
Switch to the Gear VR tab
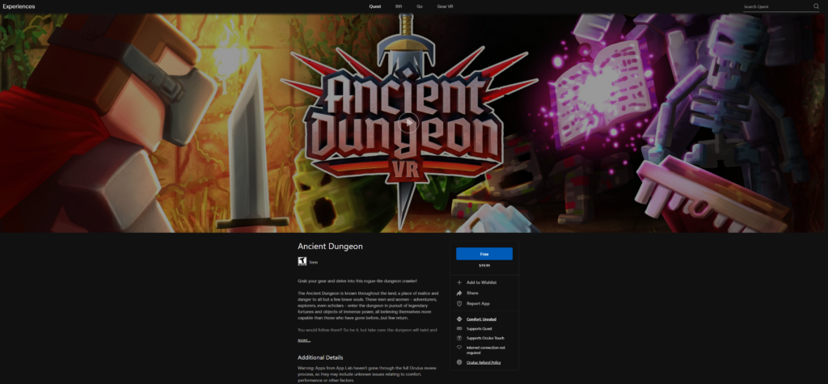coord(445,6)
